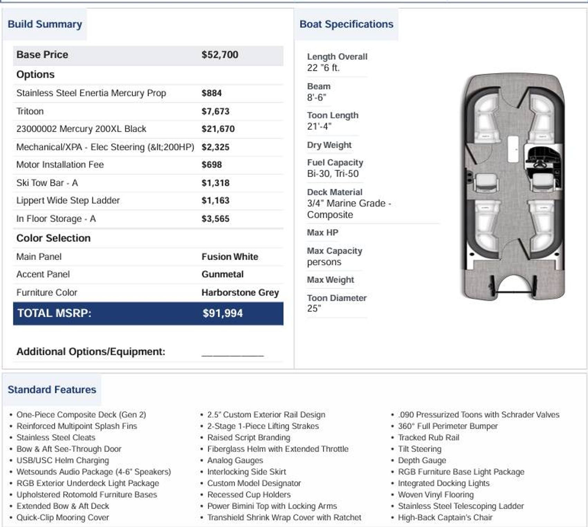Click the In Floor Storage - A row
This screenshot has height=527, width=588.
point(148,219)
